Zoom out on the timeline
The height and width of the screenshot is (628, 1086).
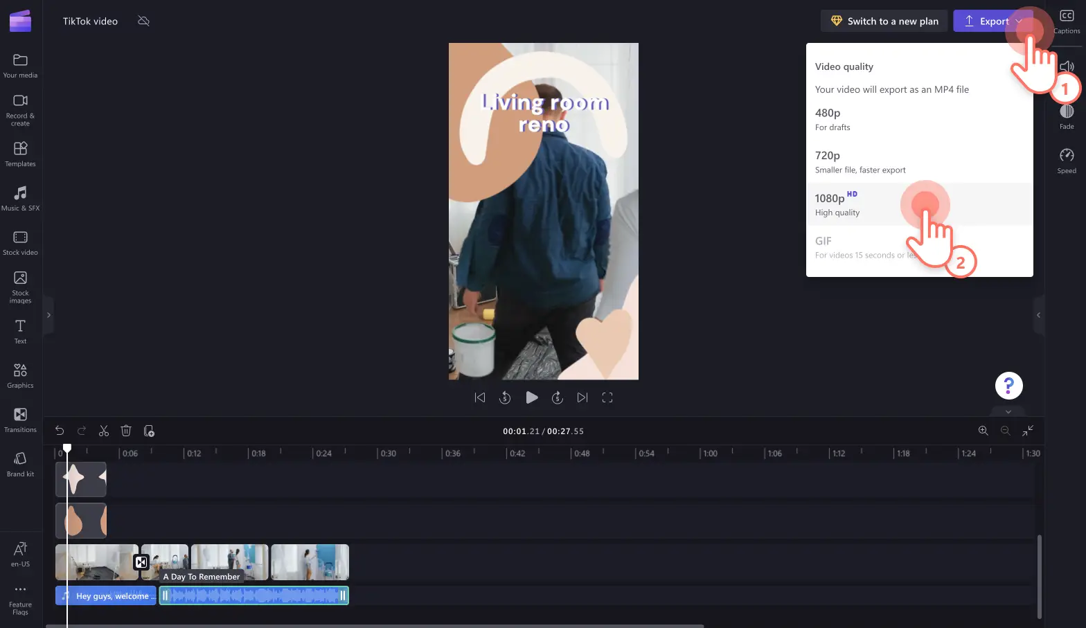(x=1005, y=431)
